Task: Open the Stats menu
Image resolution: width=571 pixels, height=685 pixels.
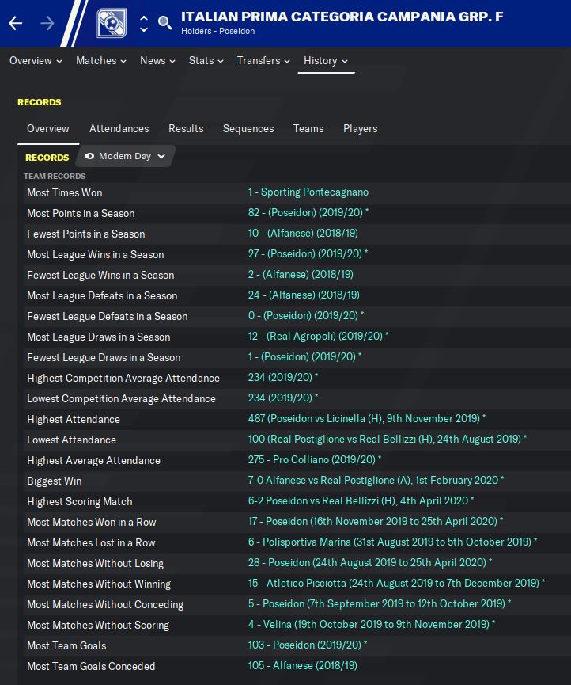Action: click(206, 60)
